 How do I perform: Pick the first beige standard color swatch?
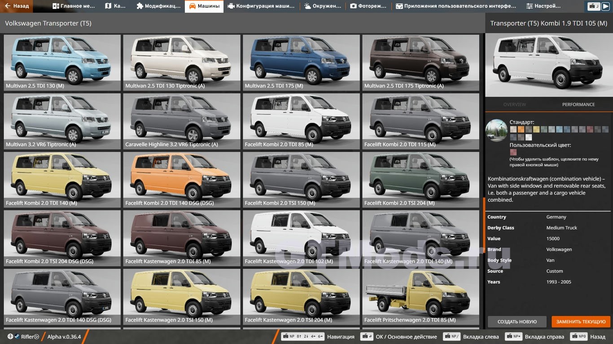click(513, 129)
